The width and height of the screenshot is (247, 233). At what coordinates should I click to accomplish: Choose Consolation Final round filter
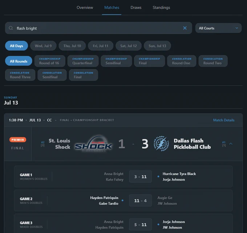pos(84,75)
